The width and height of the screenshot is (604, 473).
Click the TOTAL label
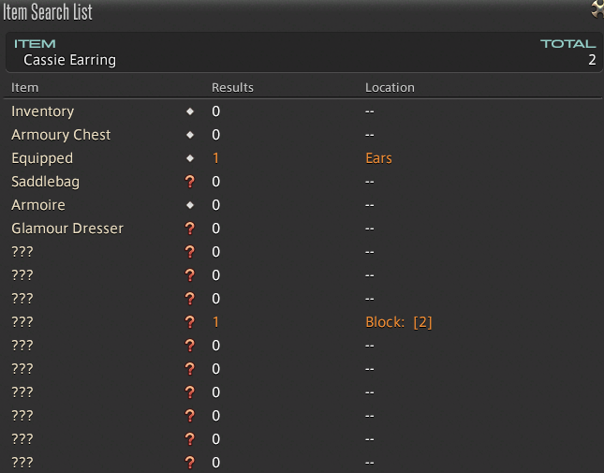(x=568, y=43)
